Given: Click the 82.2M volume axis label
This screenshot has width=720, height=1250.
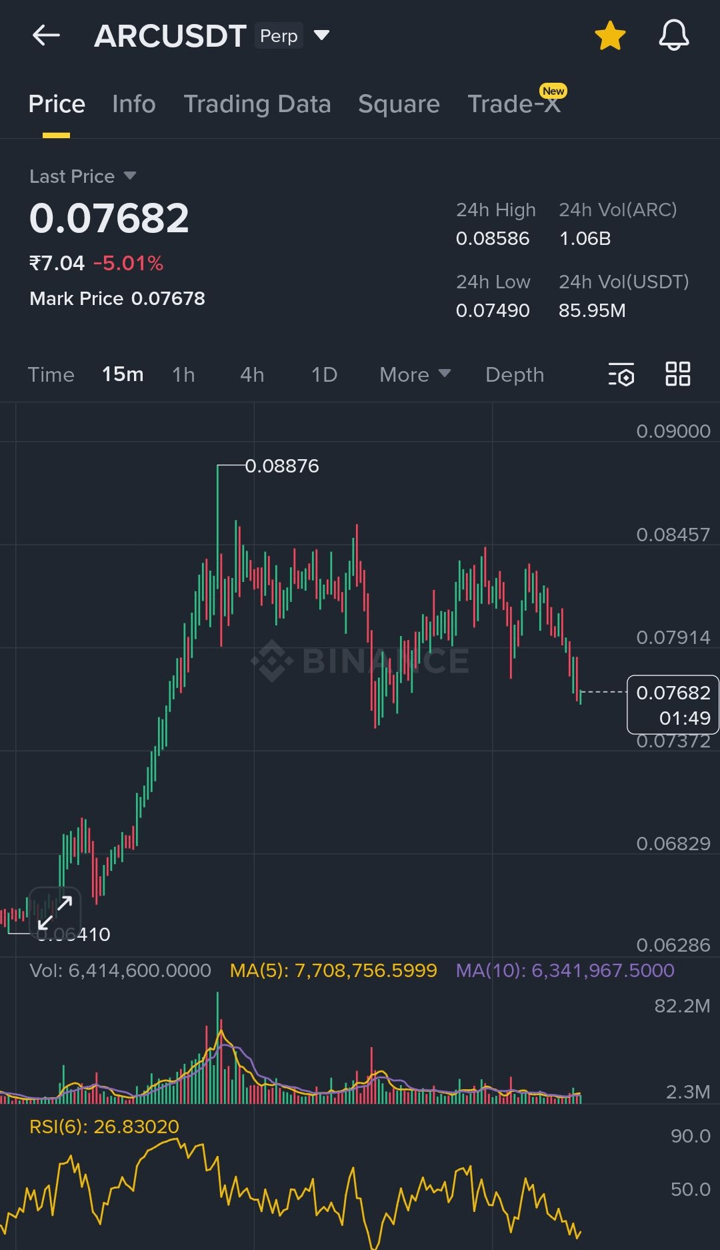Looking at the screenshot, I should (682, 1006).
